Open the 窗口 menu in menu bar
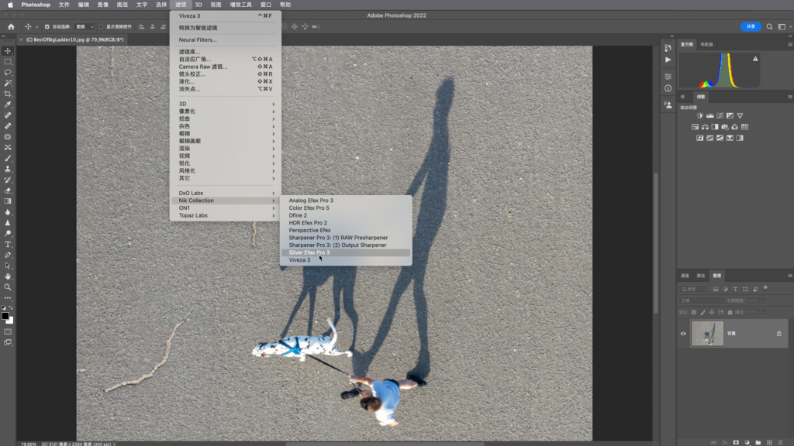This screenshot has width=794, height=446. [266, 5]
